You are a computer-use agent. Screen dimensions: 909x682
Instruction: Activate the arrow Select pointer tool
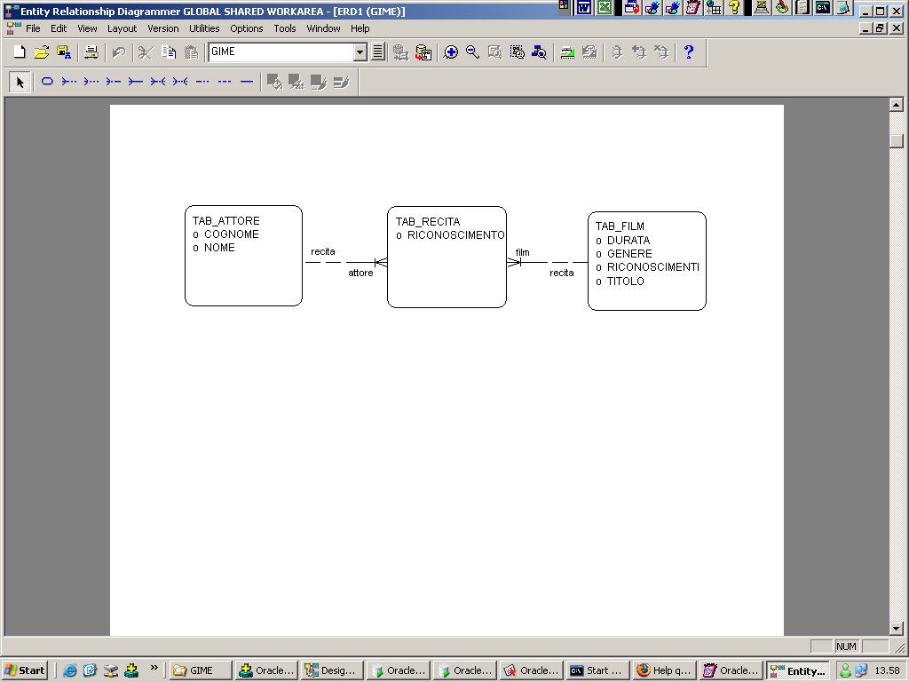tap(20, 82)
